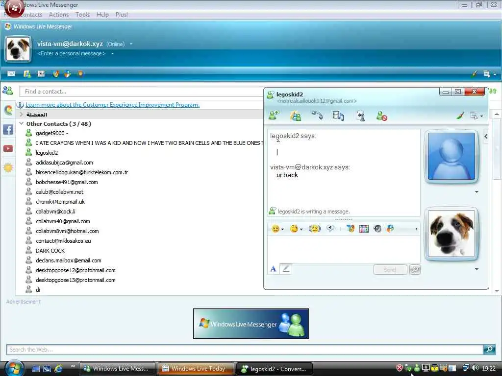Screen dimensions: 502x376
Task: Send a nudge to legoskid2
Action: click(314, 229)
